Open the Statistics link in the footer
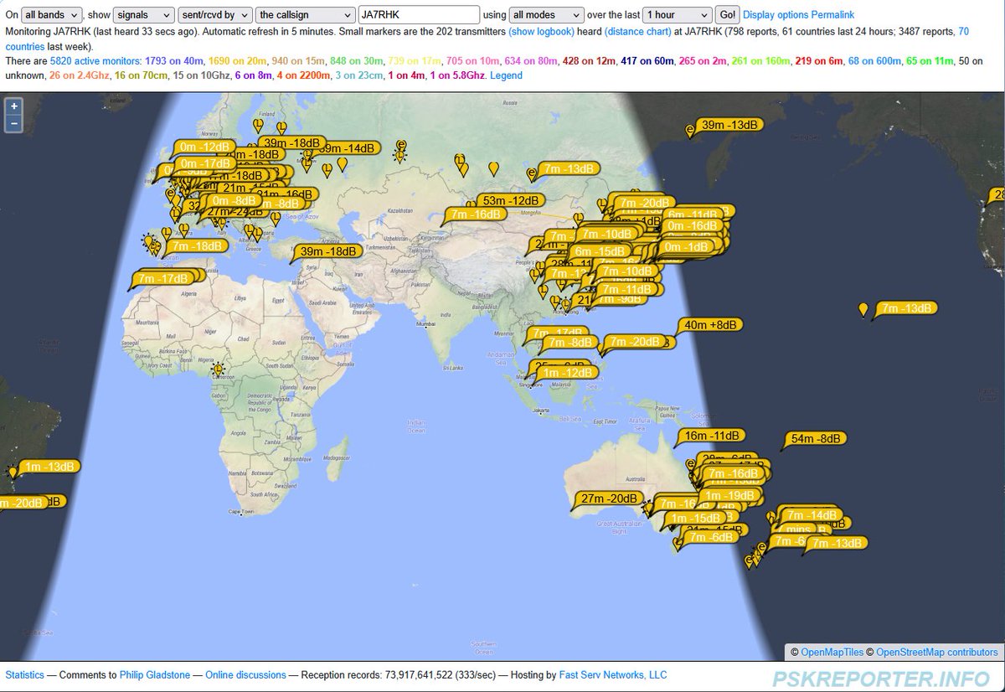 point(25,674)
